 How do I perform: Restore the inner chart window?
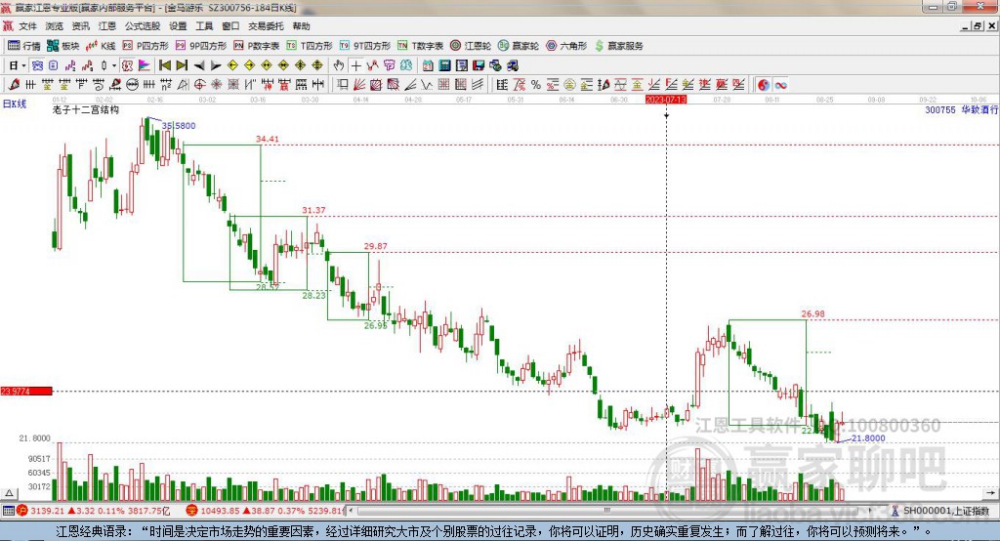[x=979, y=26]
